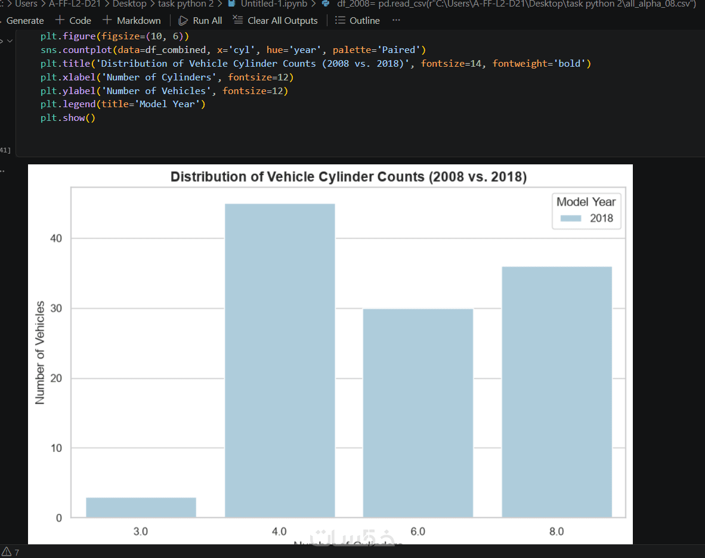The width and height of the screenshot is (705, 558).
Task: Click the Generate button in notebook toolbar
Action: tap(24, 21)
